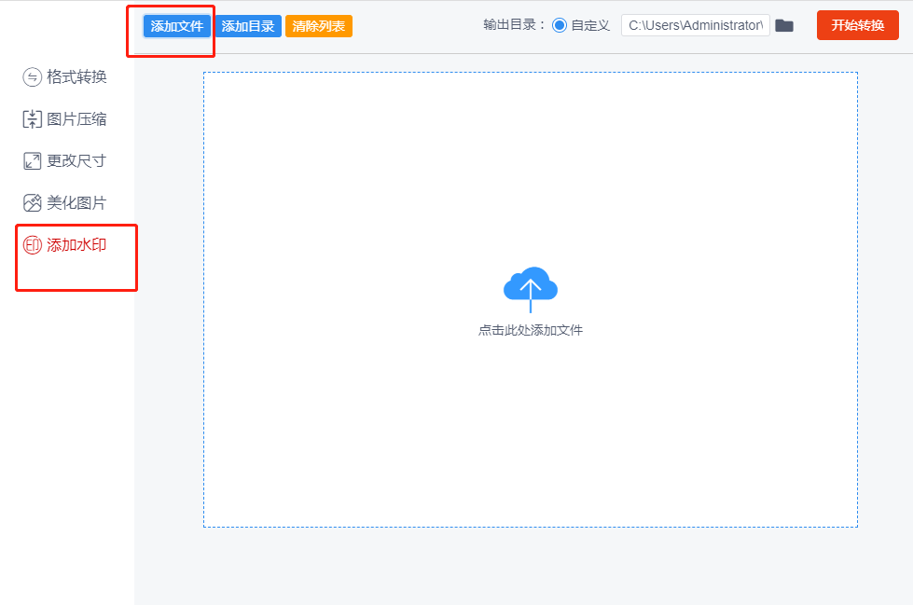Click the 添加目录 button
913x605 pixels.
click(248, 26)
